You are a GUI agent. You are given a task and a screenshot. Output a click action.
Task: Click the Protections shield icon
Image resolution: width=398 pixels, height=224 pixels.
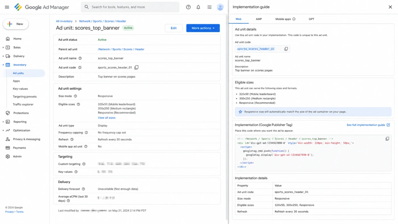pyautogui.click(x=8, y=113)
